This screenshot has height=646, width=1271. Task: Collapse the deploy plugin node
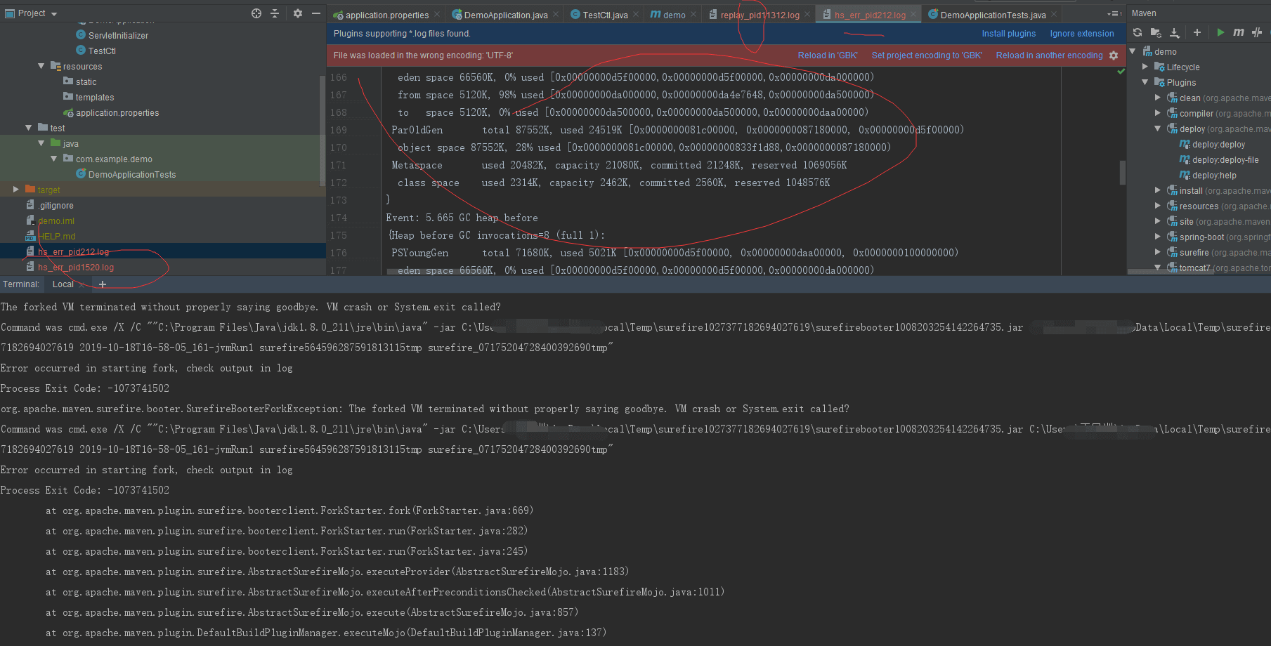1158,128
